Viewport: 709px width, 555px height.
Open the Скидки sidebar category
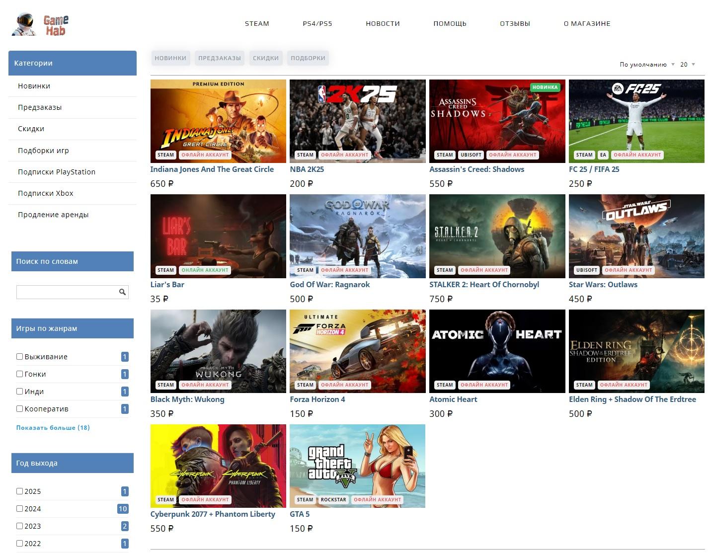pos(73,129)
